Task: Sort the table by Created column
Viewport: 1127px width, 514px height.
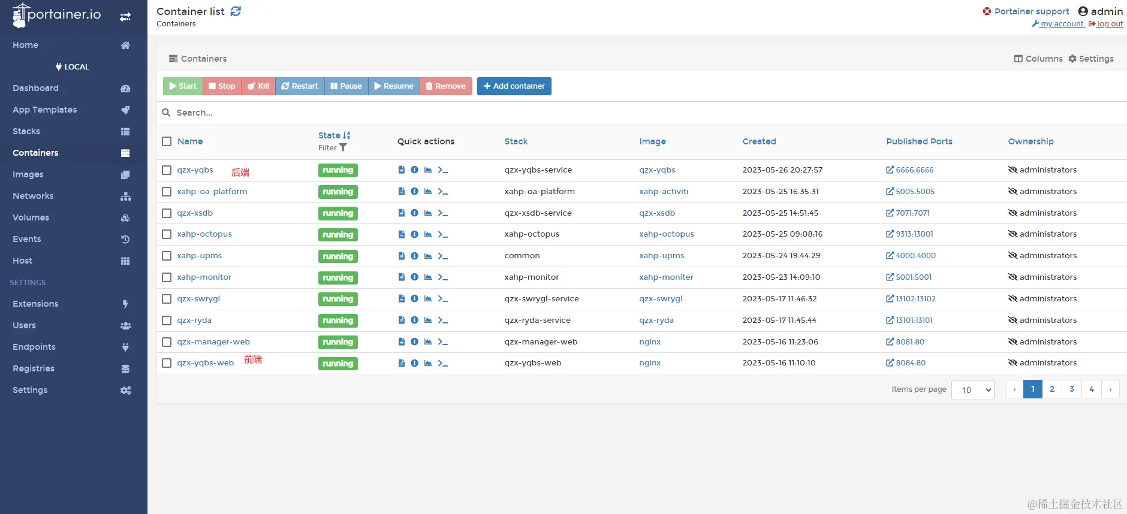Action: point(759,141)
